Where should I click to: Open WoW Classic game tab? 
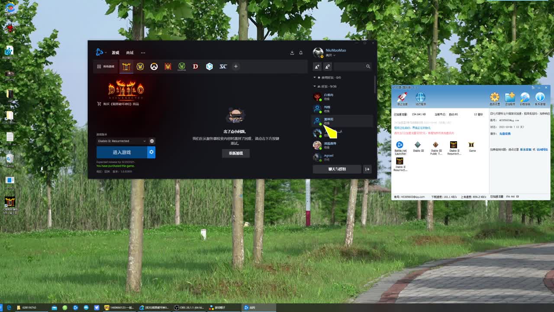182,66
